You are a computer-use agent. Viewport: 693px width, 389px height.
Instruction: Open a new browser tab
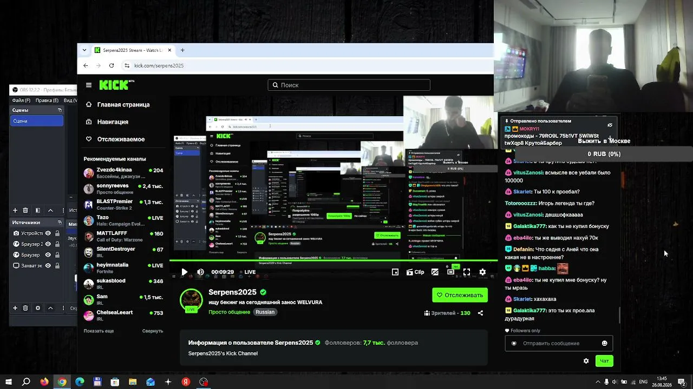(182, 50)
